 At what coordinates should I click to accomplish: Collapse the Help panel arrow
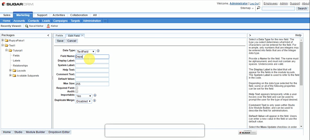tap(250, 35)
